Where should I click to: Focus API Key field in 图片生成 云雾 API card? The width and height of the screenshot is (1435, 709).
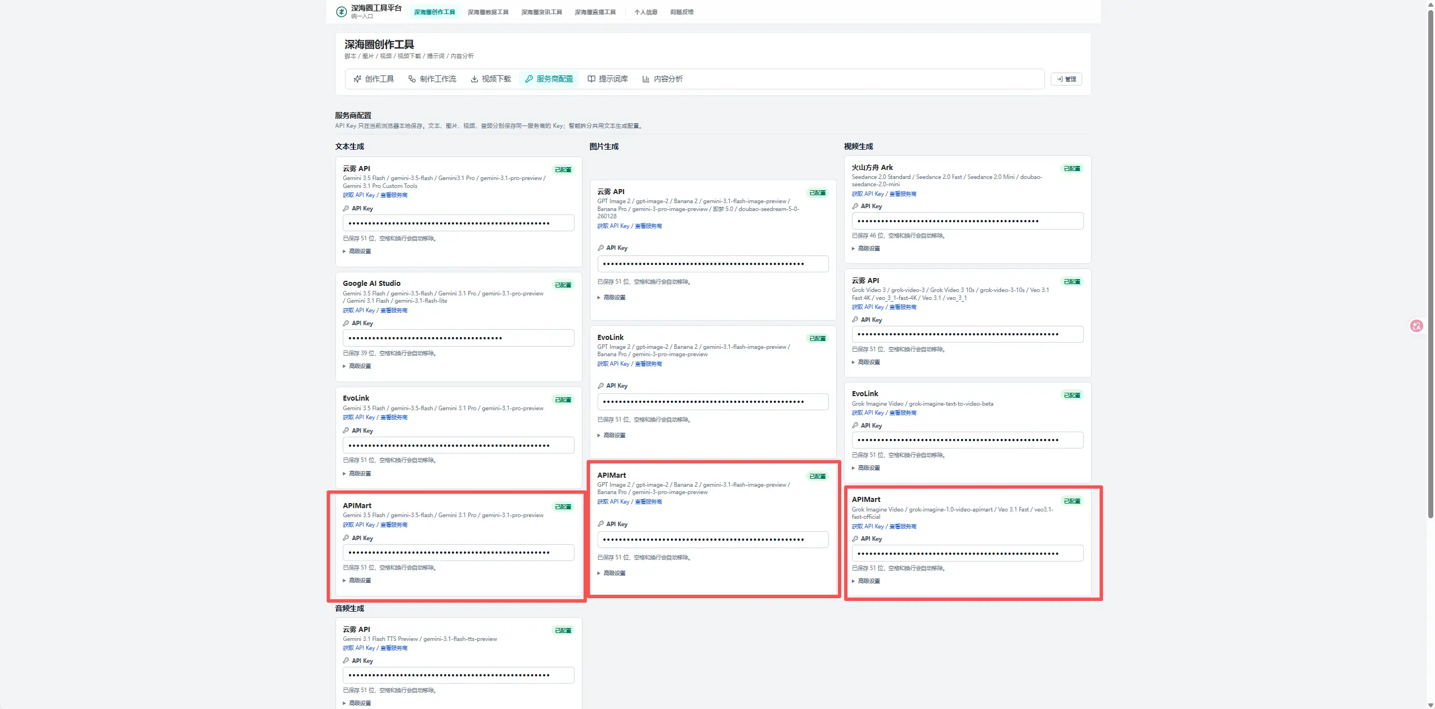coord(712,264)
